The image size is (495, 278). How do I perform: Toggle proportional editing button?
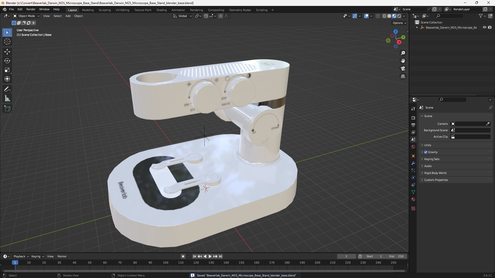tap(221, 16)
